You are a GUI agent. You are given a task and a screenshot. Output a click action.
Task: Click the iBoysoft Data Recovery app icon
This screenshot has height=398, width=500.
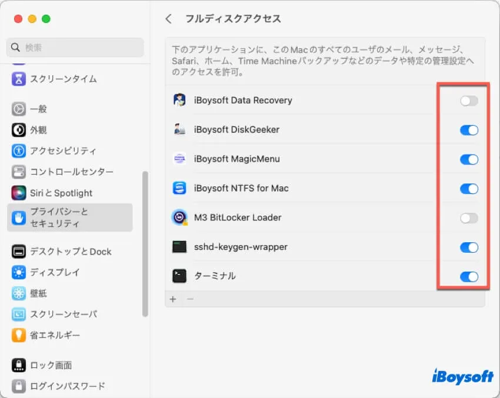179,100
